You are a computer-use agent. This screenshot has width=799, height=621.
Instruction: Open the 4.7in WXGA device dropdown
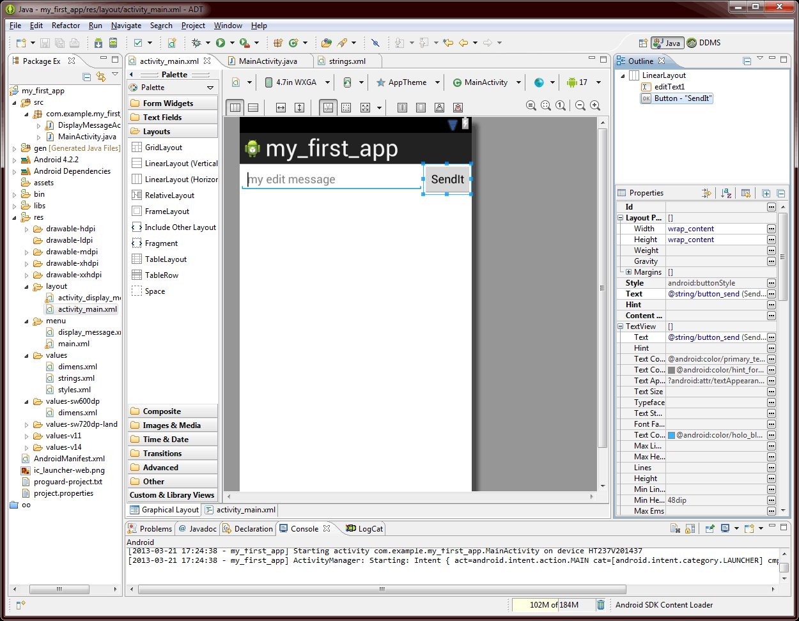click(297, 82)
